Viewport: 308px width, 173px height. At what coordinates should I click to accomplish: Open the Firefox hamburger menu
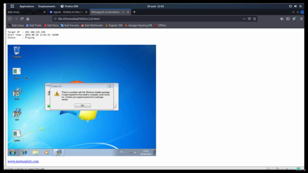[302, 19]
